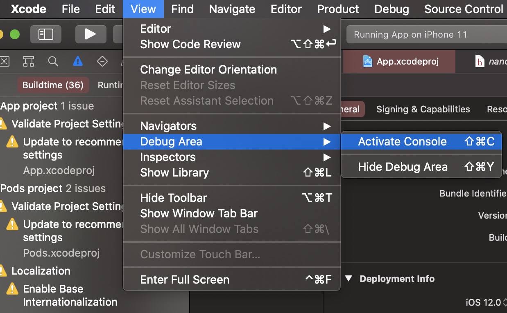Run the app using the play button

[91, 34]
